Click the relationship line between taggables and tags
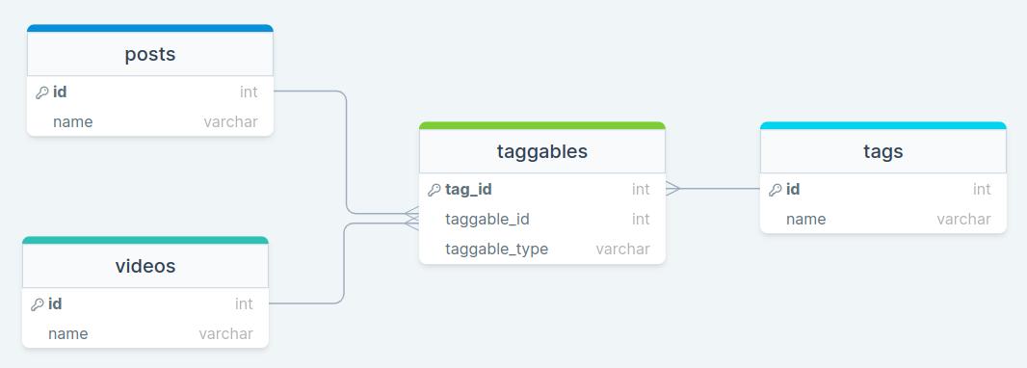 point(719,189)
